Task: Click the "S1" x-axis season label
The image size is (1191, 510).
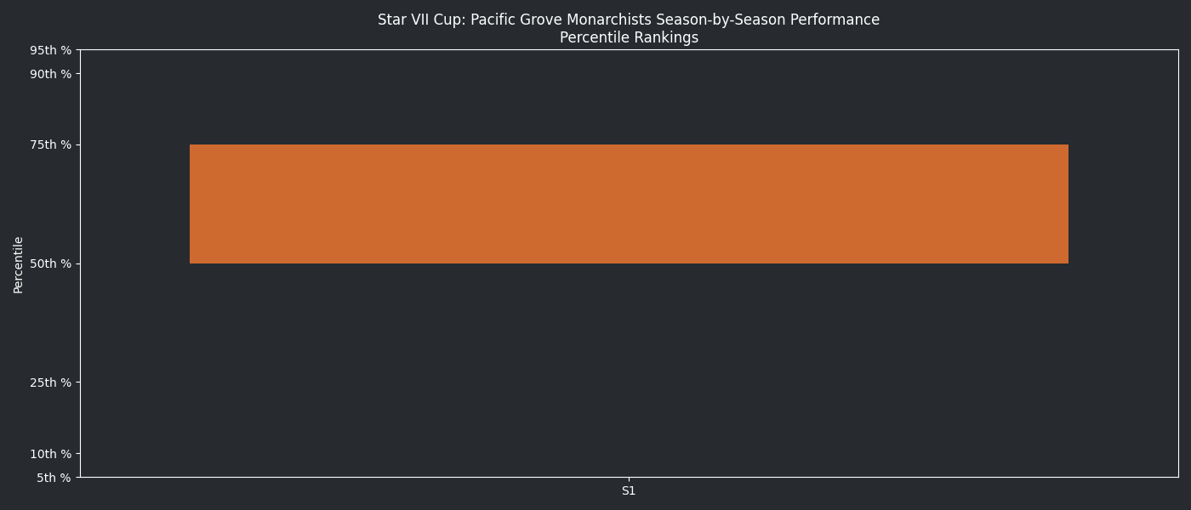Action: click(629, 490)
